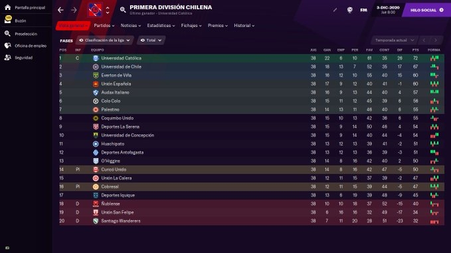
Task: Open the Fichajes menu
Action: point(191,26)
